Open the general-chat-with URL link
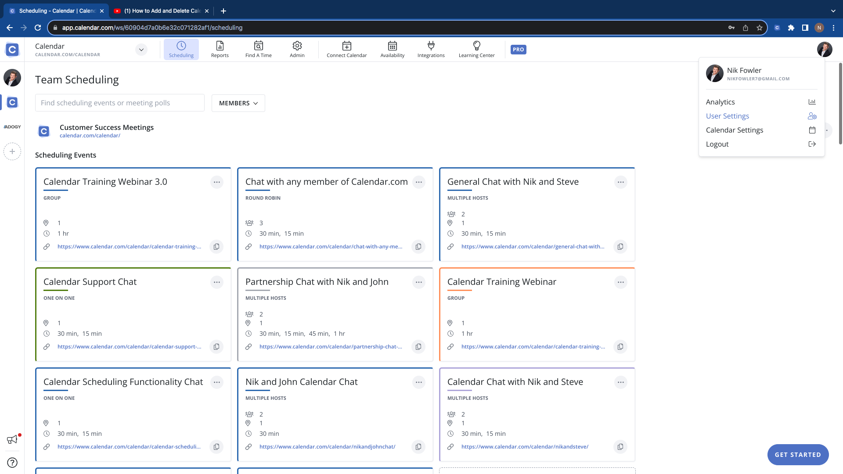Screen dimensions: 843x474 (533, 247)
